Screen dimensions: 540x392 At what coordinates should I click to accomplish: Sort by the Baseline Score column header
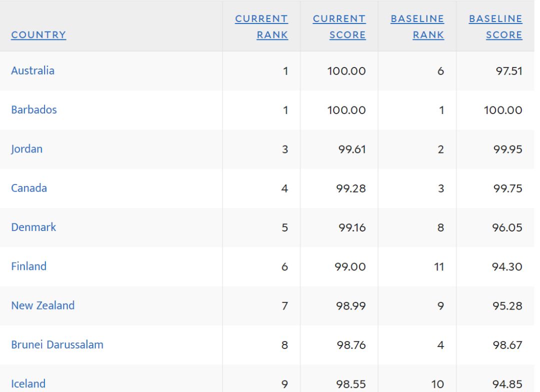tap(495, 27)
